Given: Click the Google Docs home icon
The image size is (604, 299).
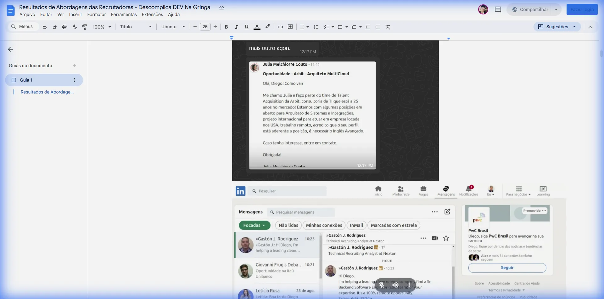Looking at the screenshot, I should point(11,10).
